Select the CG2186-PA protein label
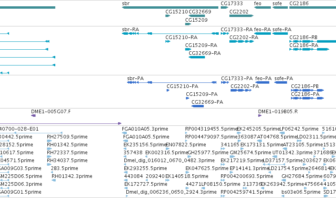This screenshot has width=336, height=198. coord(305,94)
